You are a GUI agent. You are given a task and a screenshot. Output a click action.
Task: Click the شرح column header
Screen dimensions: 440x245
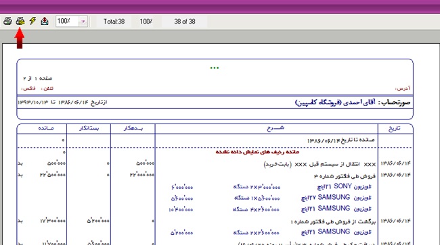coord(276,128)
